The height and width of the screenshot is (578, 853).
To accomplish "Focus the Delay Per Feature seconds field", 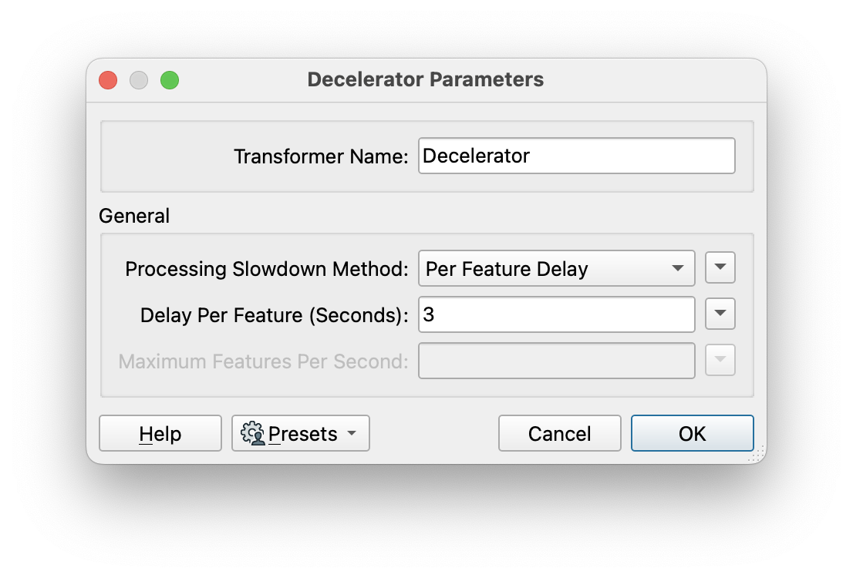I will coord(557,314).
